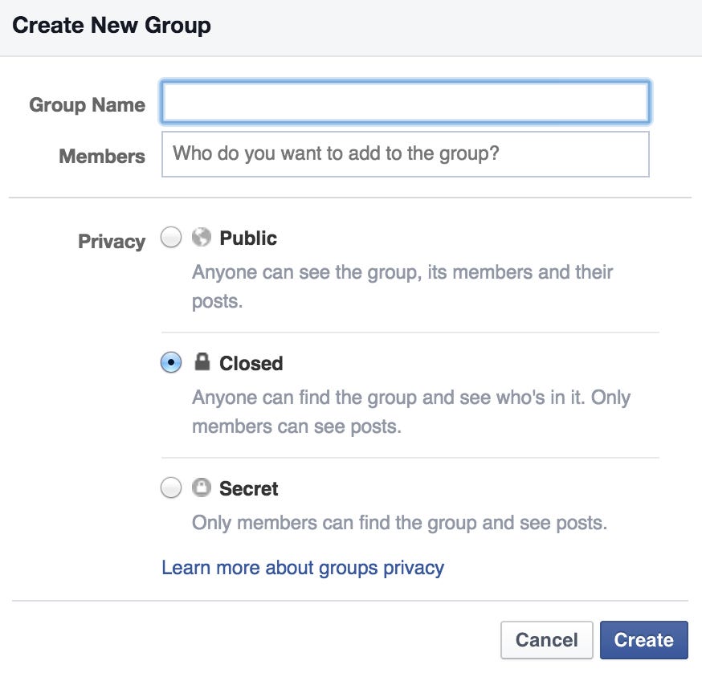Click the Cancel button
Viewport: 702px width, 673px height.
547,640
